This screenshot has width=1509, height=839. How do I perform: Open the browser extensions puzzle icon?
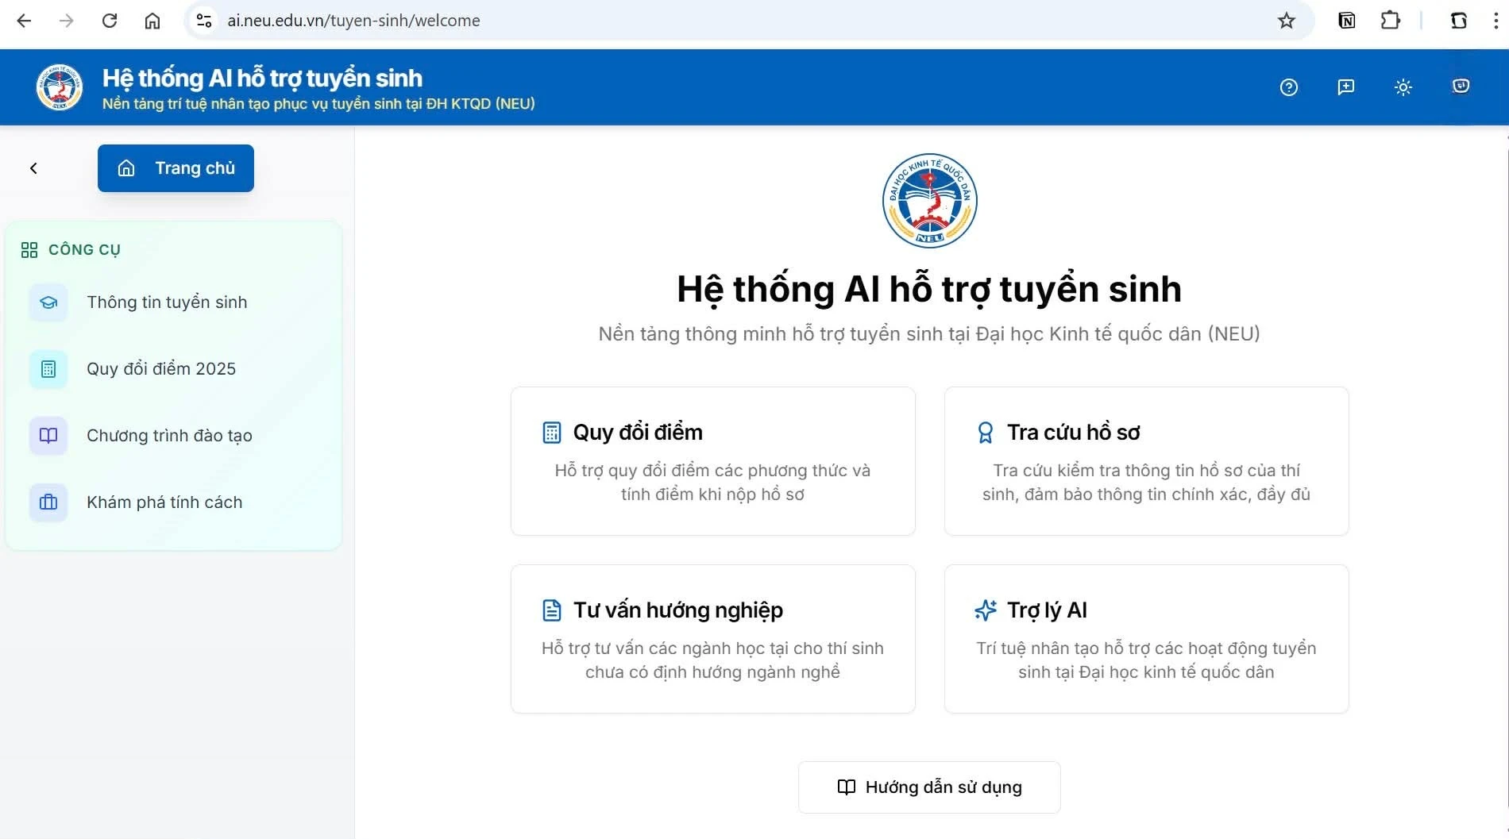[x=1391, y=21]
